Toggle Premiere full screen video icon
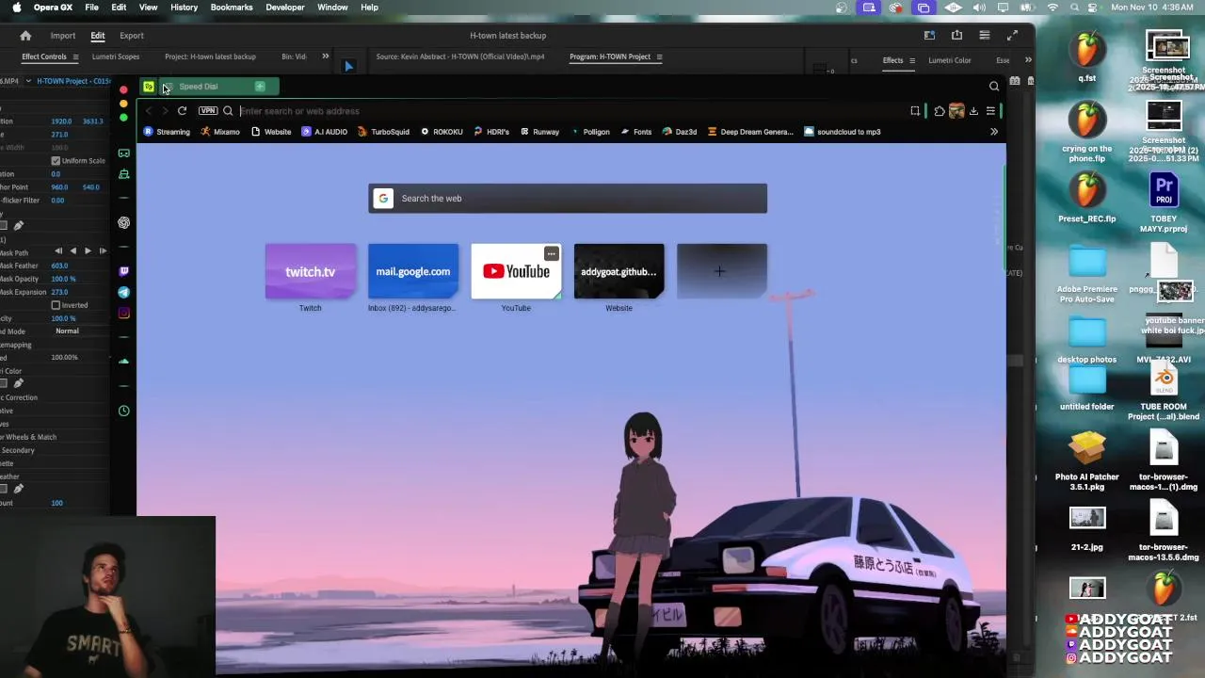1205x678 pixels. pyautogui.click(x=1012, y=36)
